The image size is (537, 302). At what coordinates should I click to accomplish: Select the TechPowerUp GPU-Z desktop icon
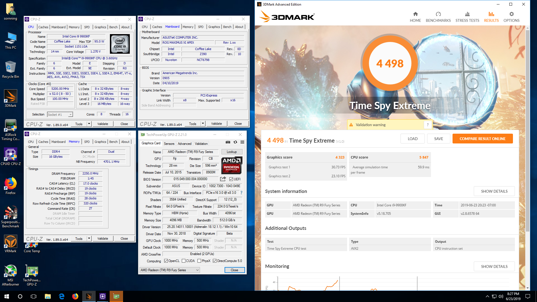(32, 275)
